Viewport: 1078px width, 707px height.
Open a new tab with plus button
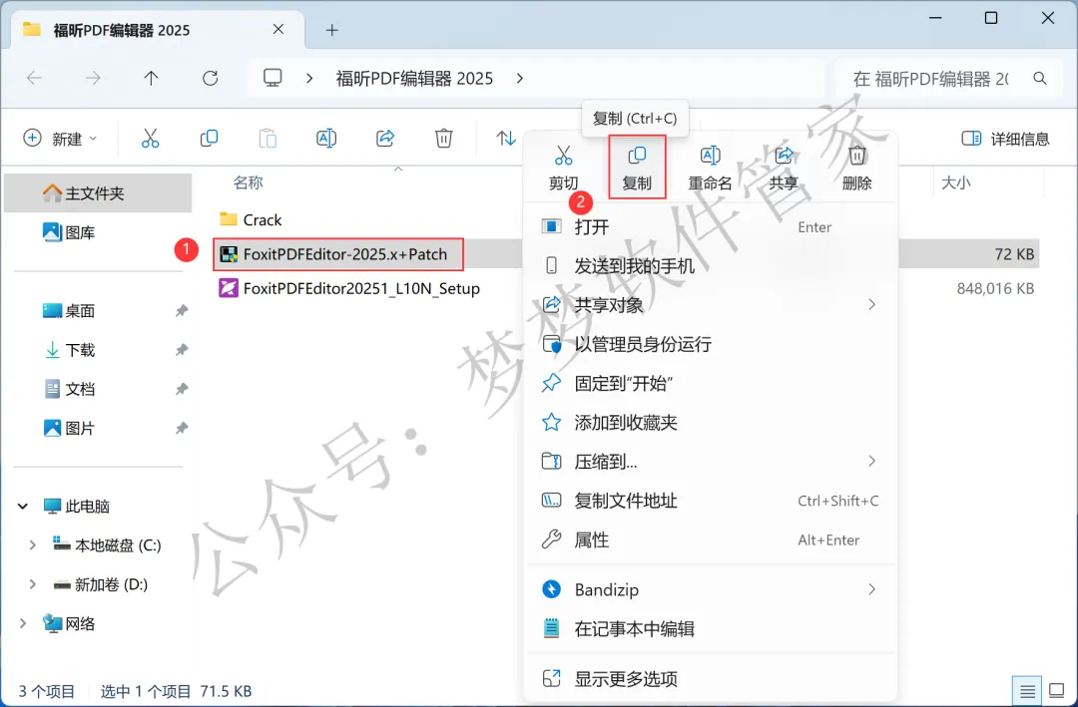click(x=332, y=30)
